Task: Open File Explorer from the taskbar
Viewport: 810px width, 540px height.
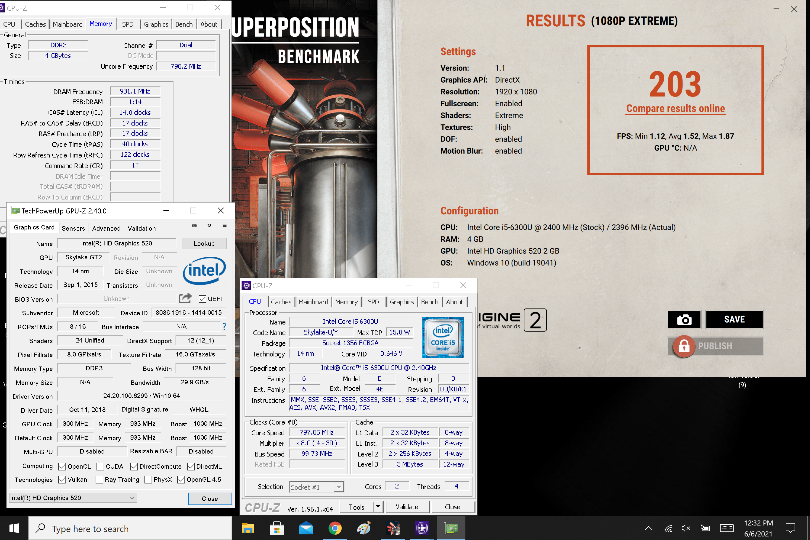Action: 248,528
